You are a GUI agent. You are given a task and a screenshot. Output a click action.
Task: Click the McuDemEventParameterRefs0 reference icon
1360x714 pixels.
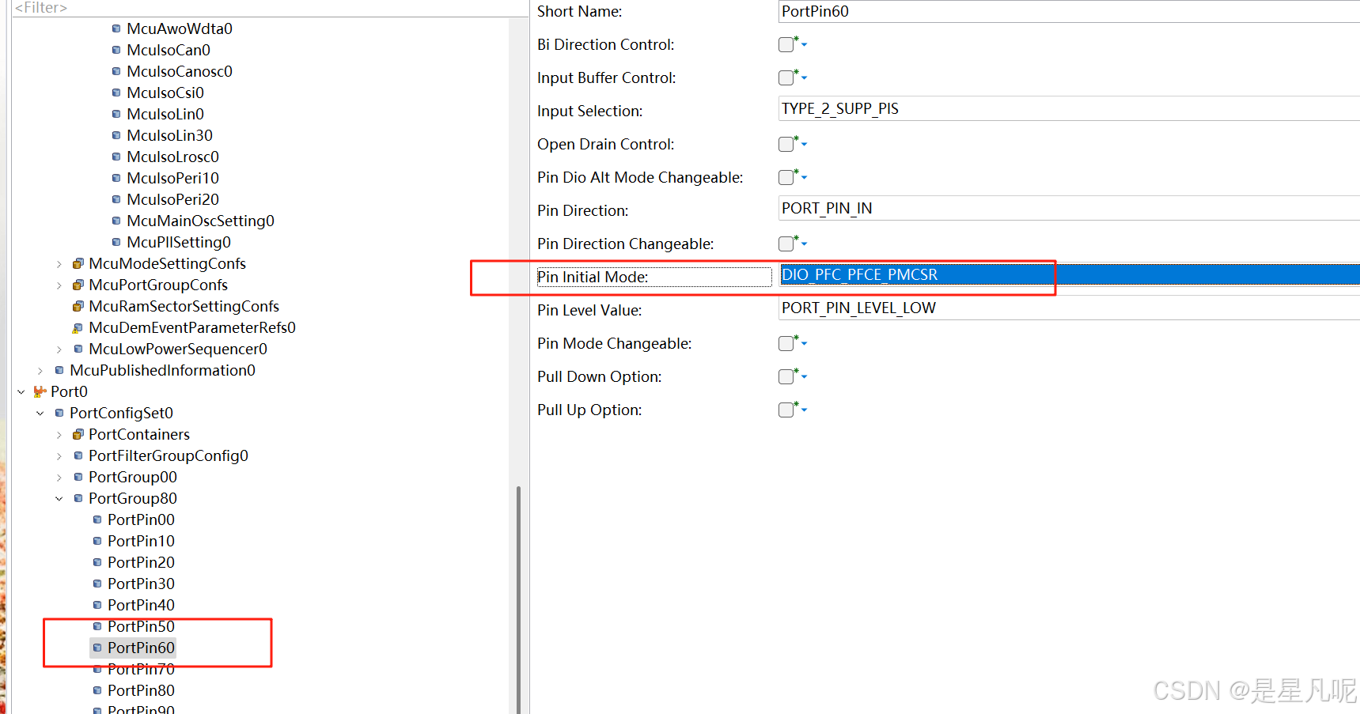tap(78, 327)
